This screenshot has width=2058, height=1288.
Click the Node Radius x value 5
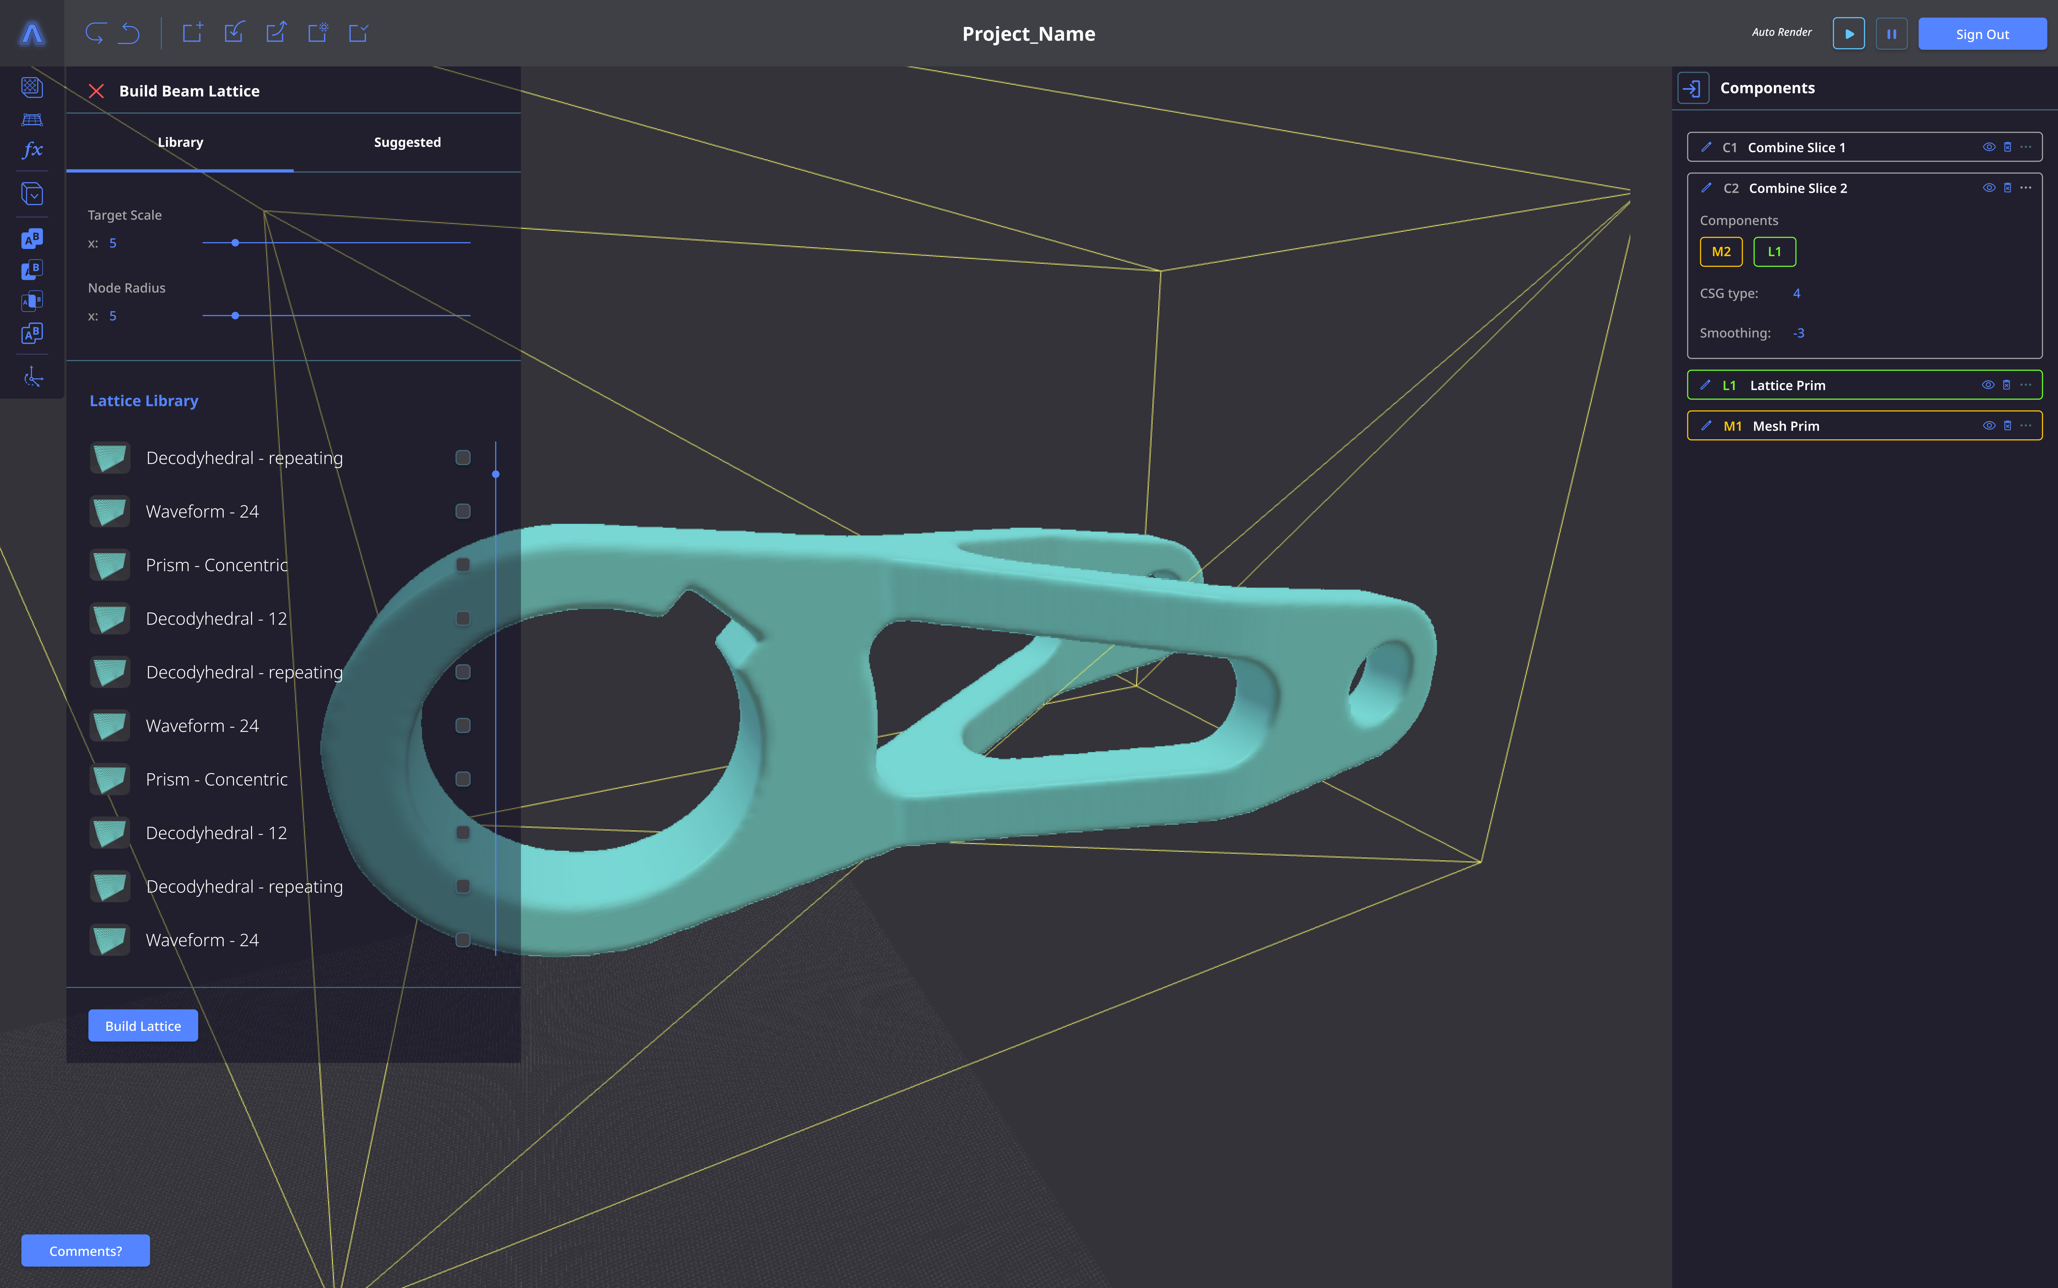click(113, 316)
